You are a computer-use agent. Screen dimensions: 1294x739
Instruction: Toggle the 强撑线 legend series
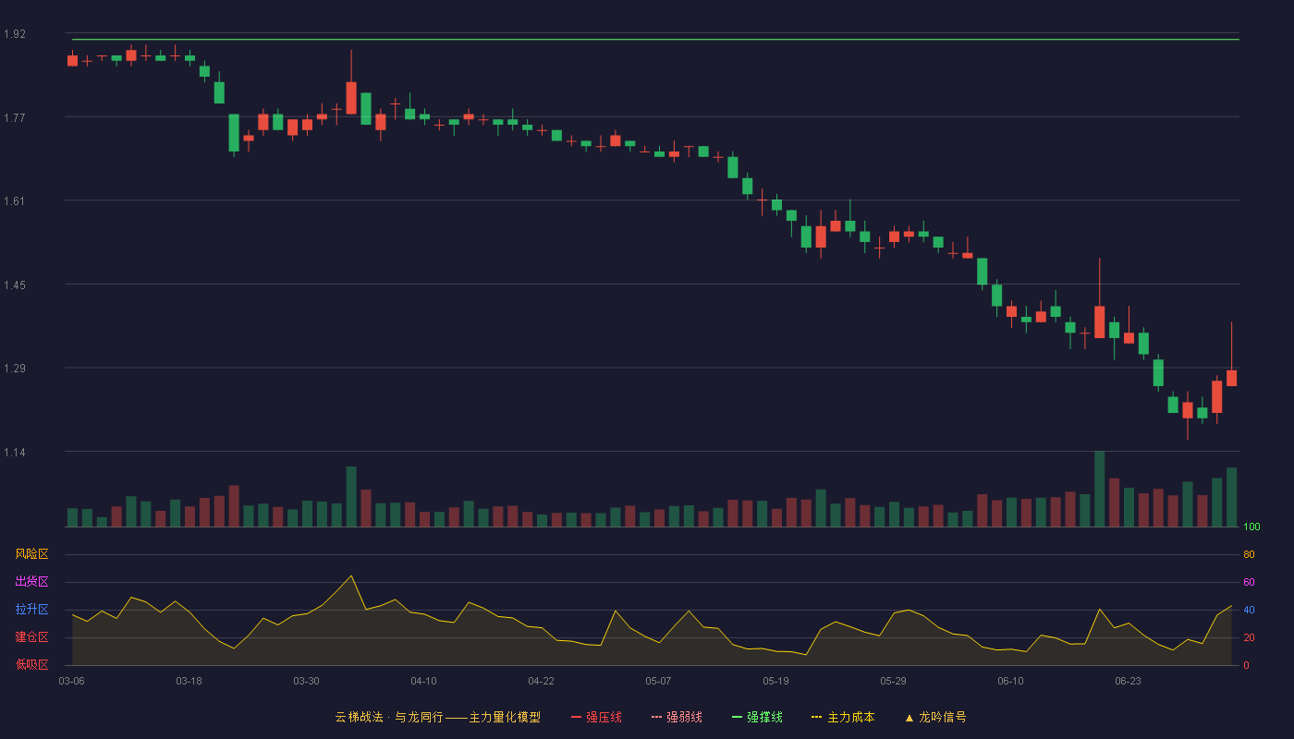coord(757,717)
